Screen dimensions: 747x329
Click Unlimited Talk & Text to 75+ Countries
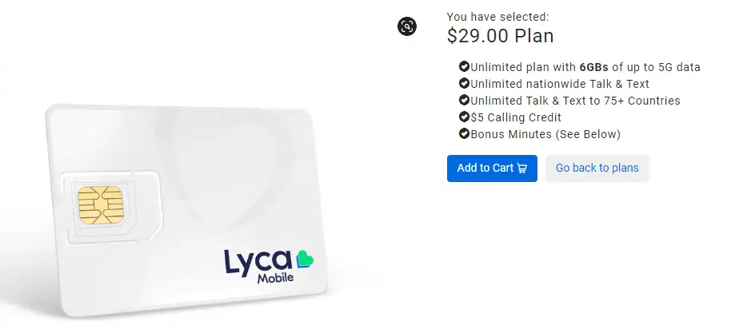576,101
